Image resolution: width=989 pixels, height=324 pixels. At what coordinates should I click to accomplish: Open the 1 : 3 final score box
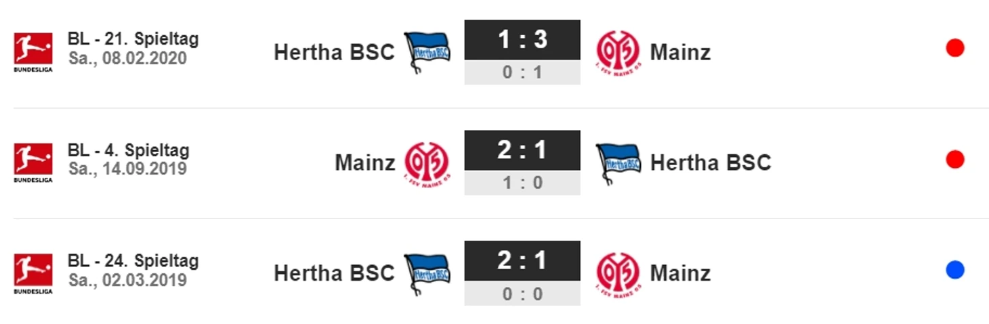click(522, 40)
